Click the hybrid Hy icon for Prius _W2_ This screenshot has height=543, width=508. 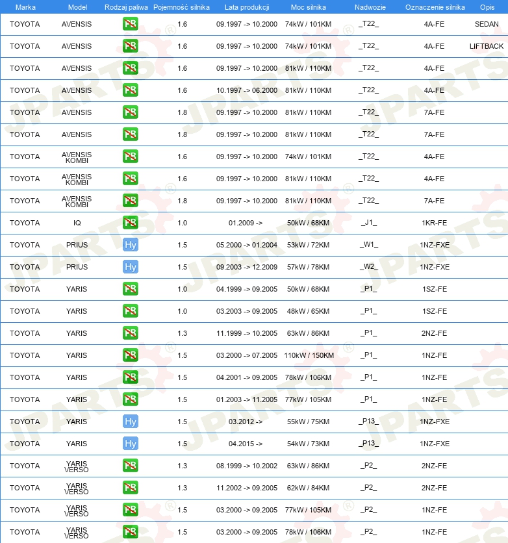pos(130,267)
